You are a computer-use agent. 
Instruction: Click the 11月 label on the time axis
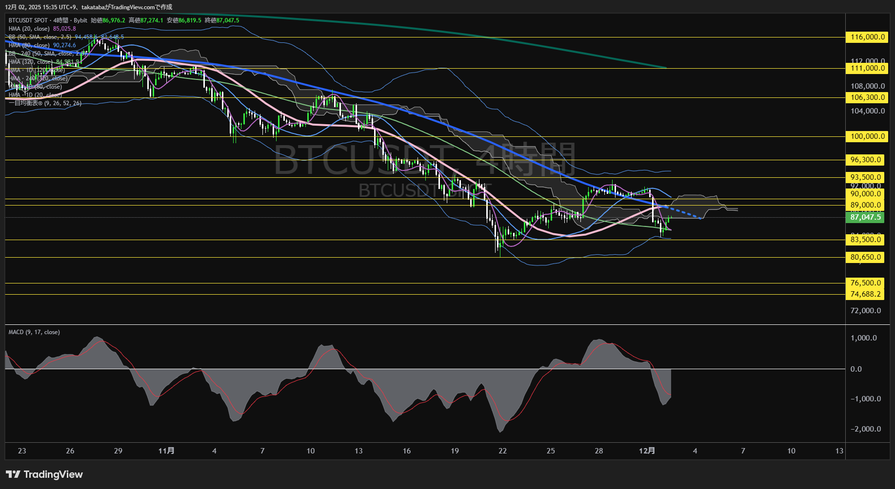(x=167, y=451)
